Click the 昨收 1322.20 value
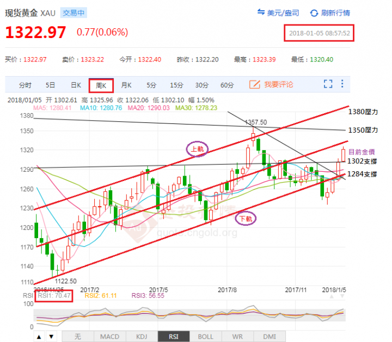This screenshot has width=392, height=342. [207, 59]
